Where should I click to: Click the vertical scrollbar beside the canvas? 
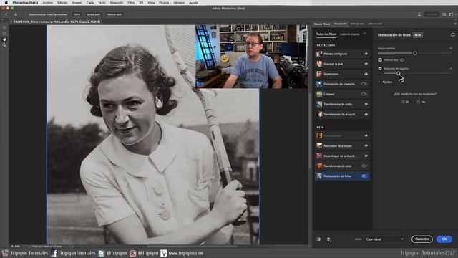[309, 130]
